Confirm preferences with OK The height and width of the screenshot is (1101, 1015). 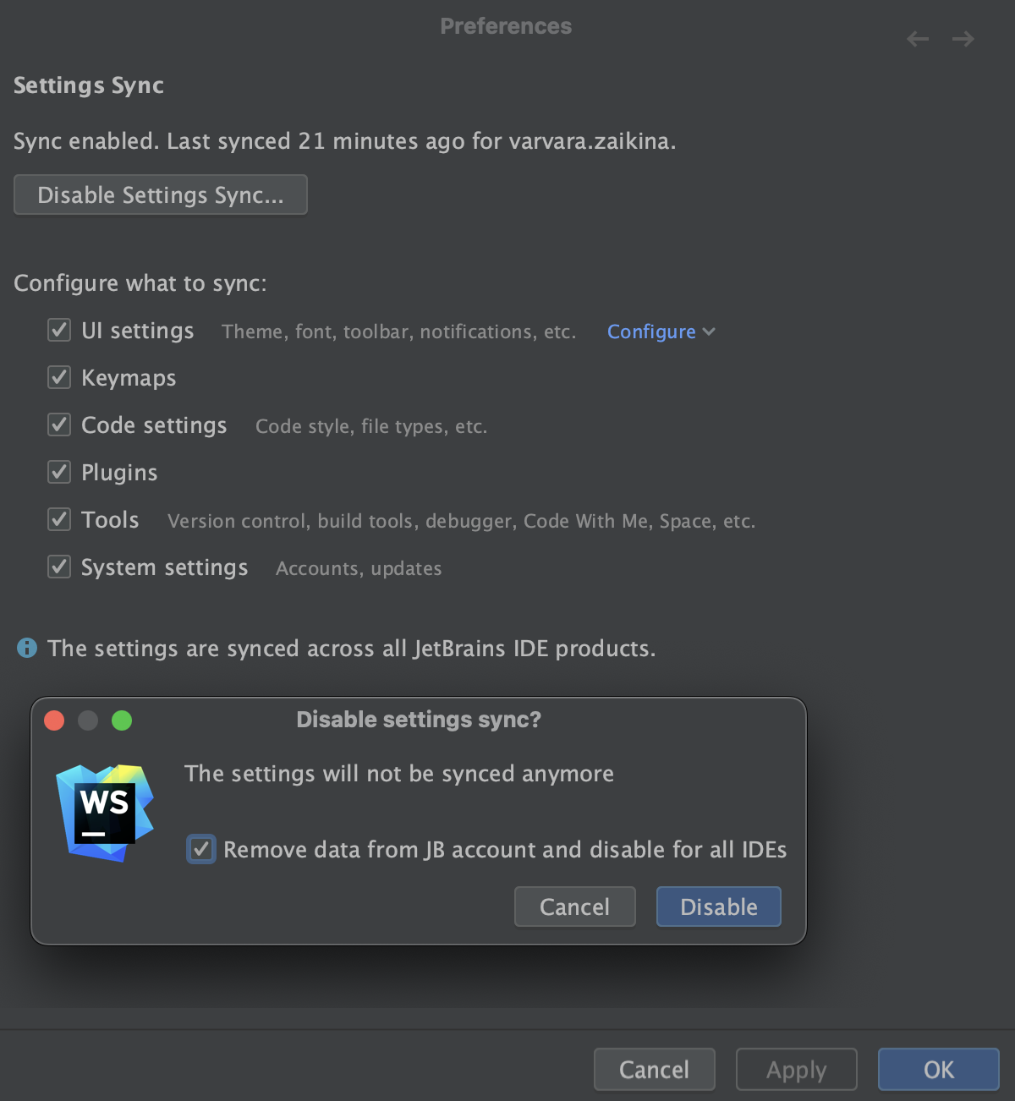click(938, 1069)
